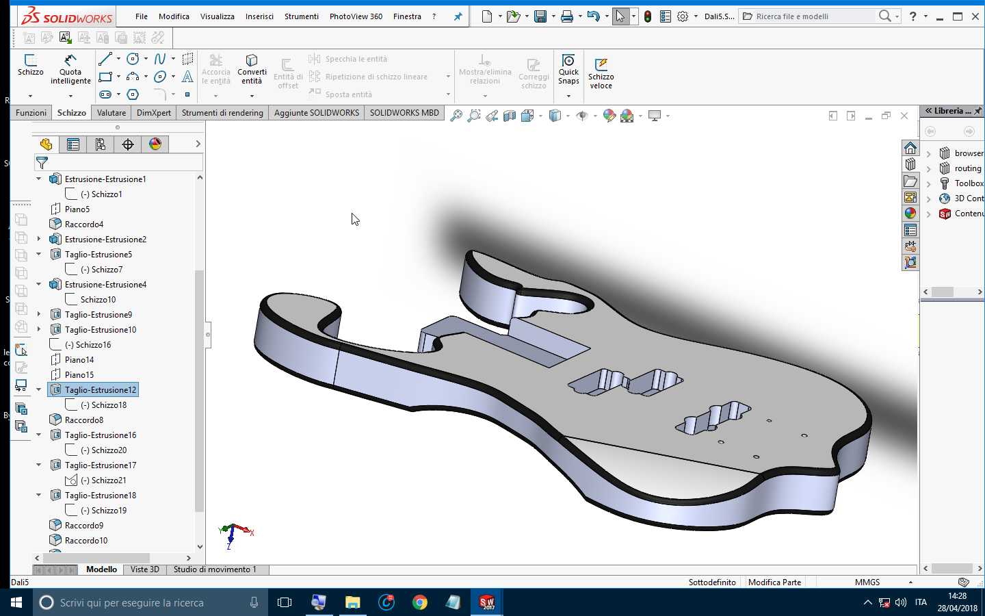Pick the Polygon sketch tool

pos(133,94)
